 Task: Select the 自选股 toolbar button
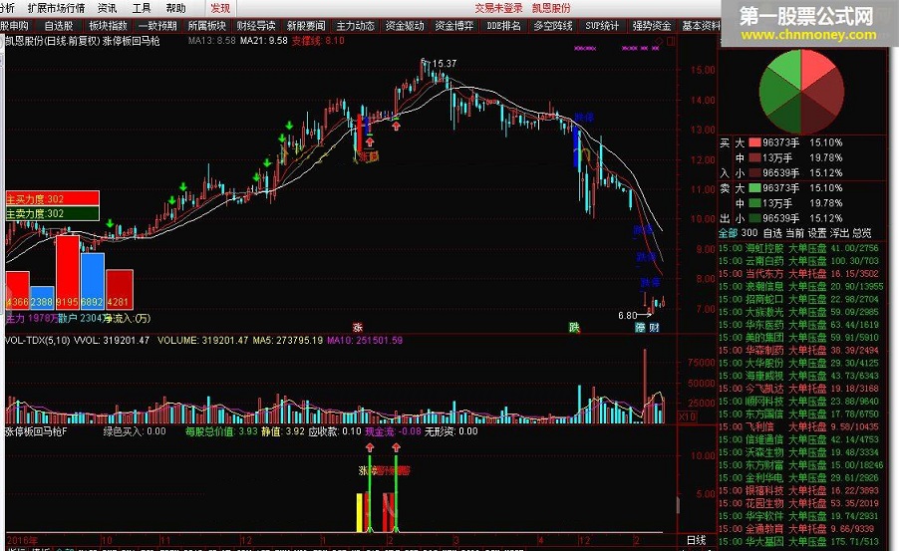[59, 26]
